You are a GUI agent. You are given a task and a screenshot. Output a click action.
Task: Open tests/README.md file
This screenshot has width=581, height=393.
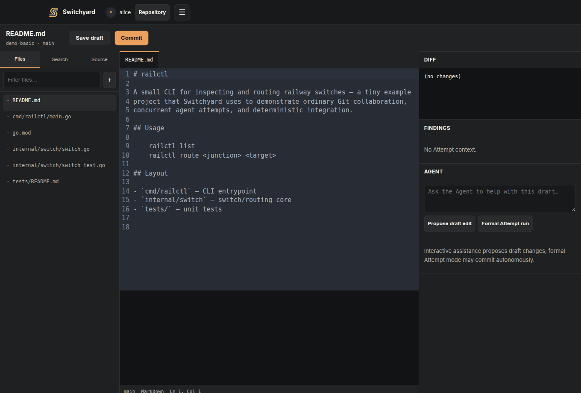60,182
